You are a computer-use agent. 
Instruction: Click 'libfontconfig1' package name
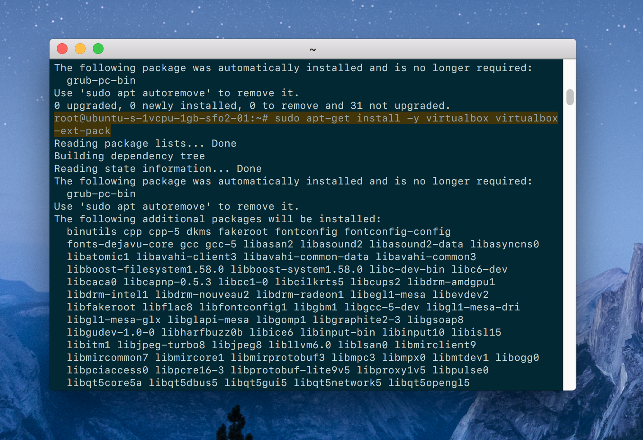point(243,307)
